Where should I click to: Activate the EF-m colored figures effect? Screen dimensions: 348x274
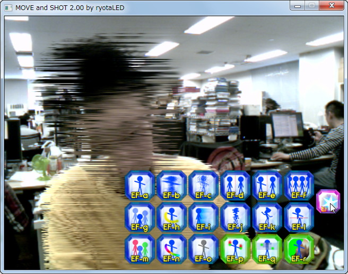point(140,249)
